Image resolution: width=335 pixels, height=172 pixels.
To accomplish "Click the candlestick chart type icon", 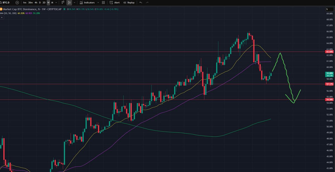I will (x=69, y=3).
